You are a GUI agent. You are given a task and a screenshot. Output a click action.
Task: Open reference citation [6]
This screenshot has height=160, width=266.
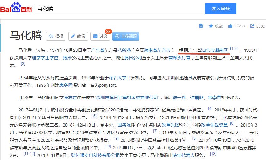(232, 123)
